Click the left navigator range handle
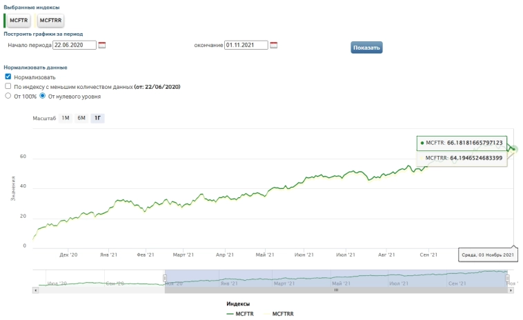 click(x=165, y=278)
